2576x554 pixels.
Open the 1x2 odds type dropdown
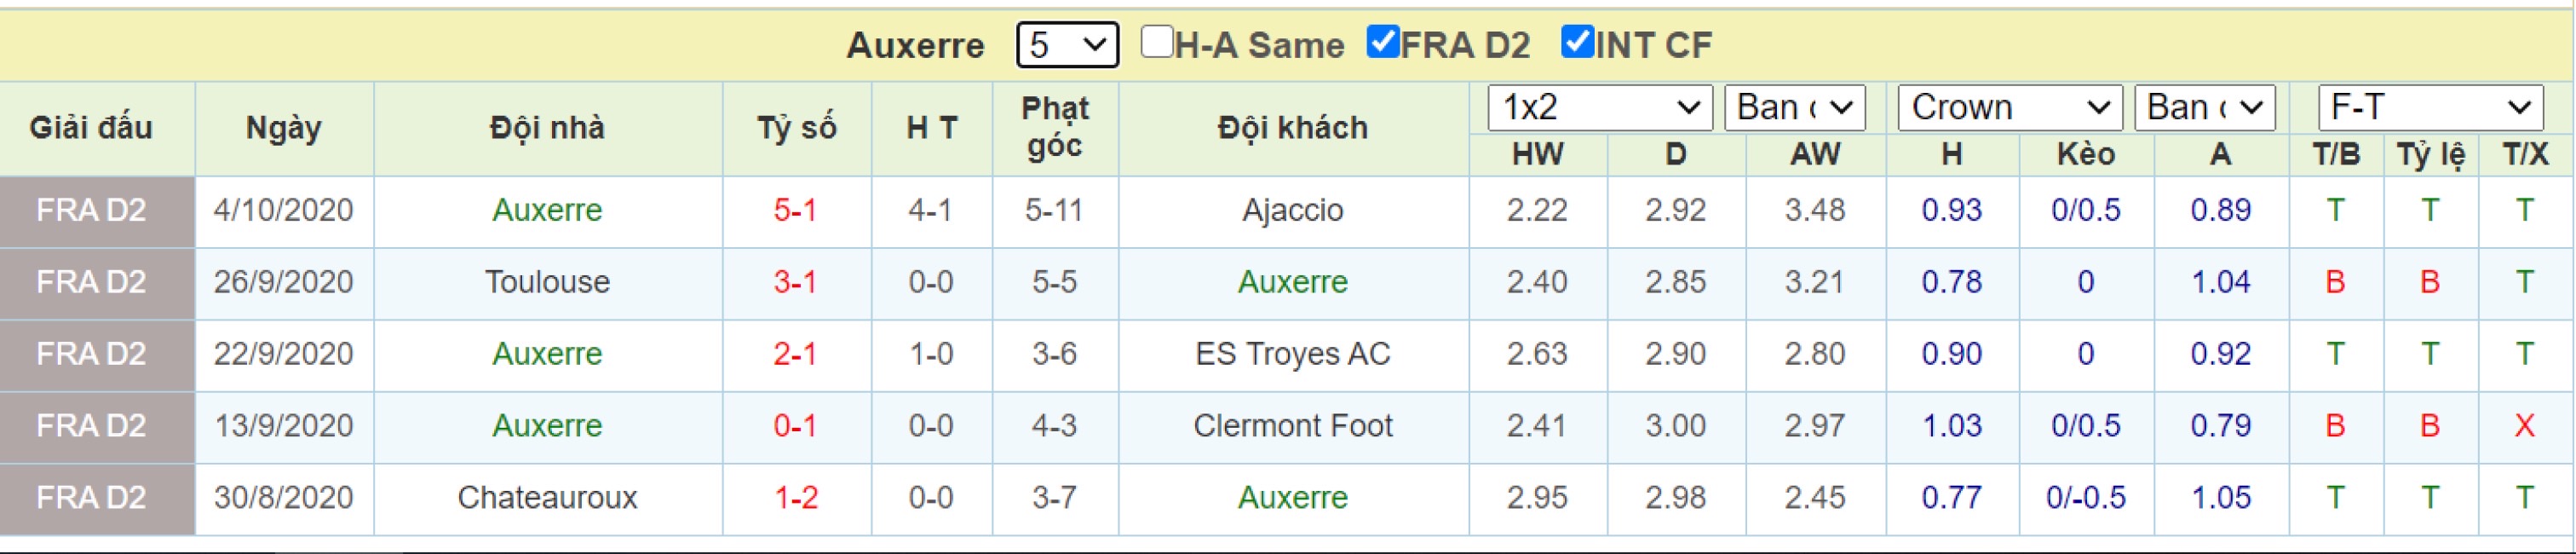1600,107
